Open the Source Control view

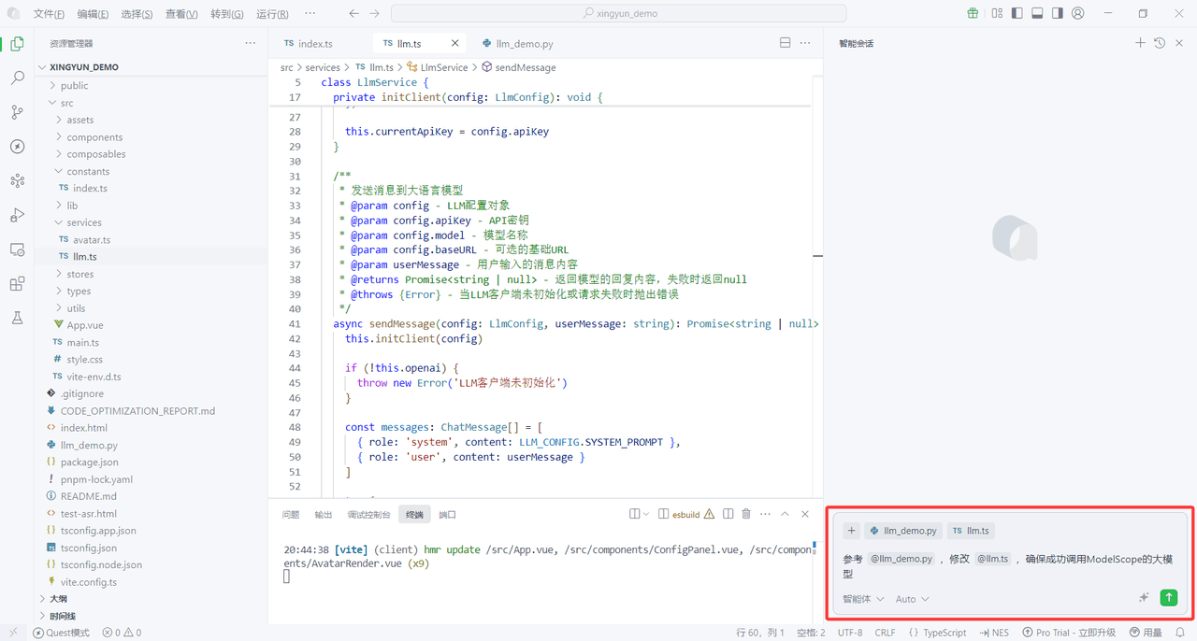(17, 112)
